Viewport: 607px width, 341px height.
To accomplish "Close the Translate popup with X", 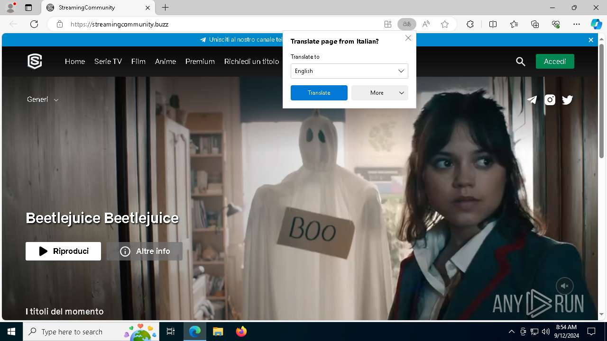I will tap(408, 38).
